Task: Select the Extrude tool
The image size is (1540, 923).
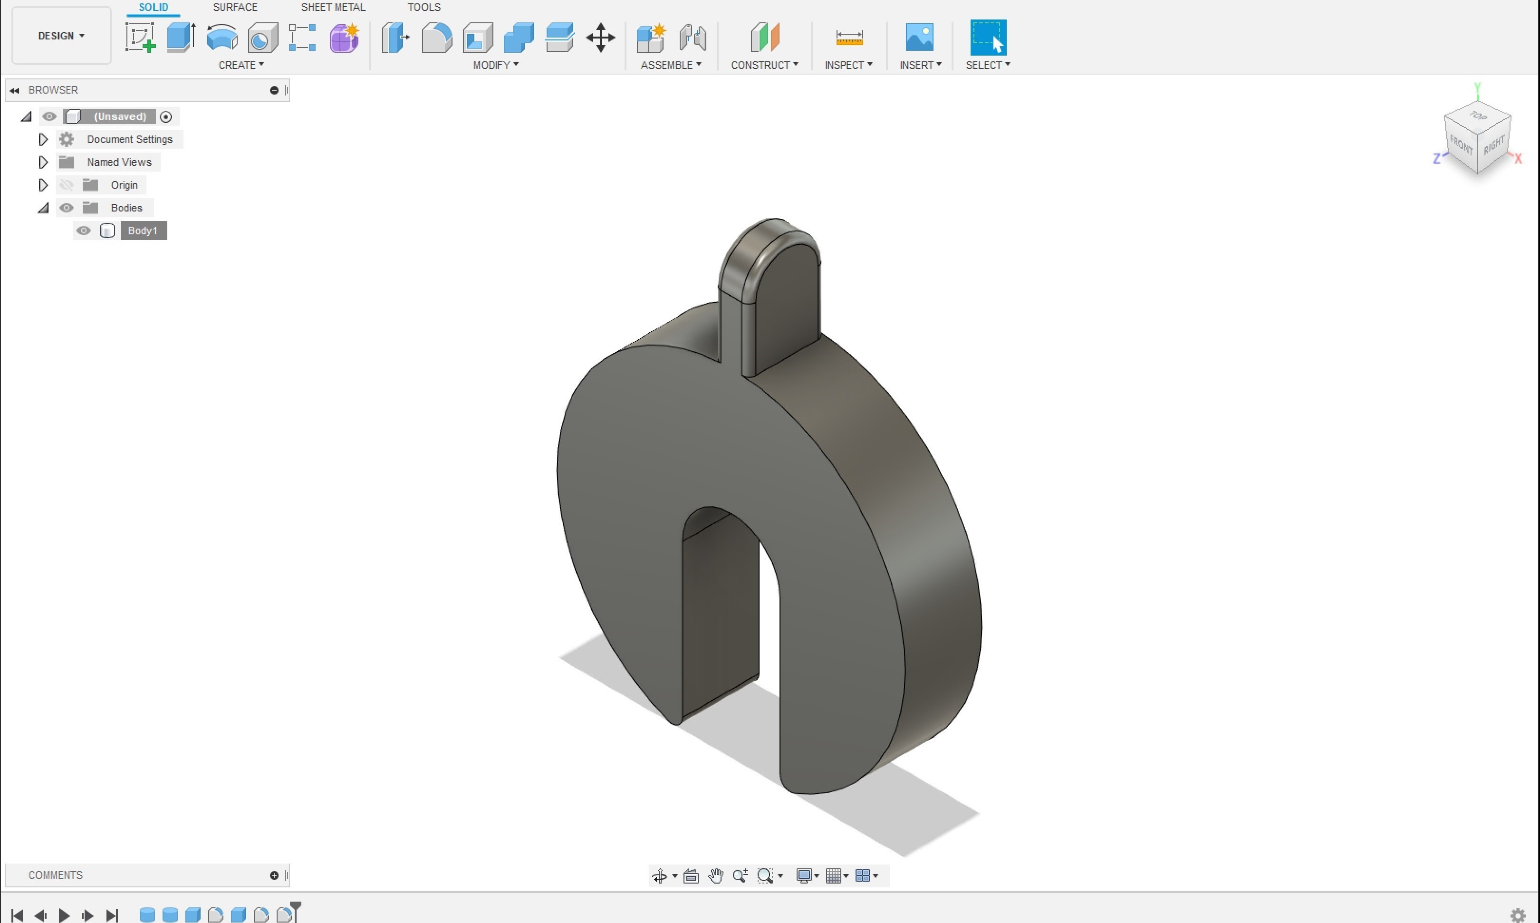Action: point(181,38)
